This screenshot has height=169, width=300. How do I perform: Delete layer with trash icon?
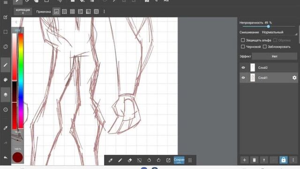click(x=254, y=160)
